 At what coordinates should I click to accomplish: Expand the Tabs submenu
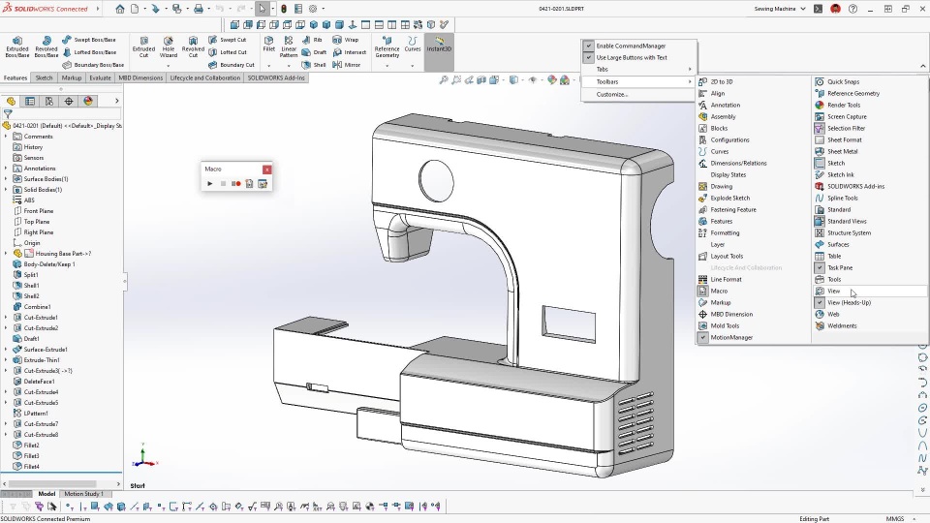(638, 70)
